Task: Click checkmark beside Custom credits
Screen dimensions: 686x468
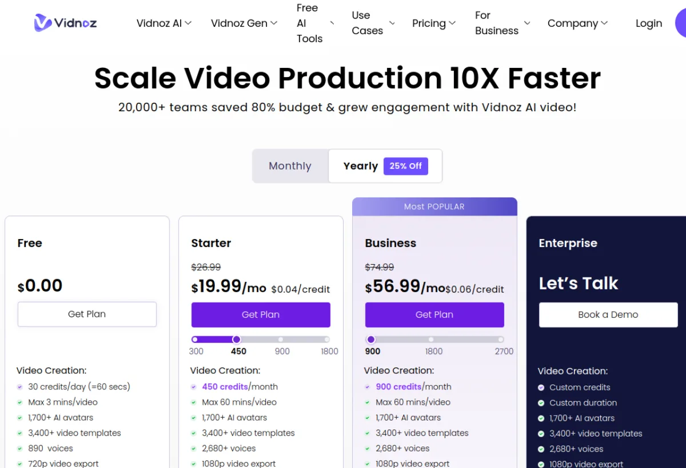Action: (541, 388)
